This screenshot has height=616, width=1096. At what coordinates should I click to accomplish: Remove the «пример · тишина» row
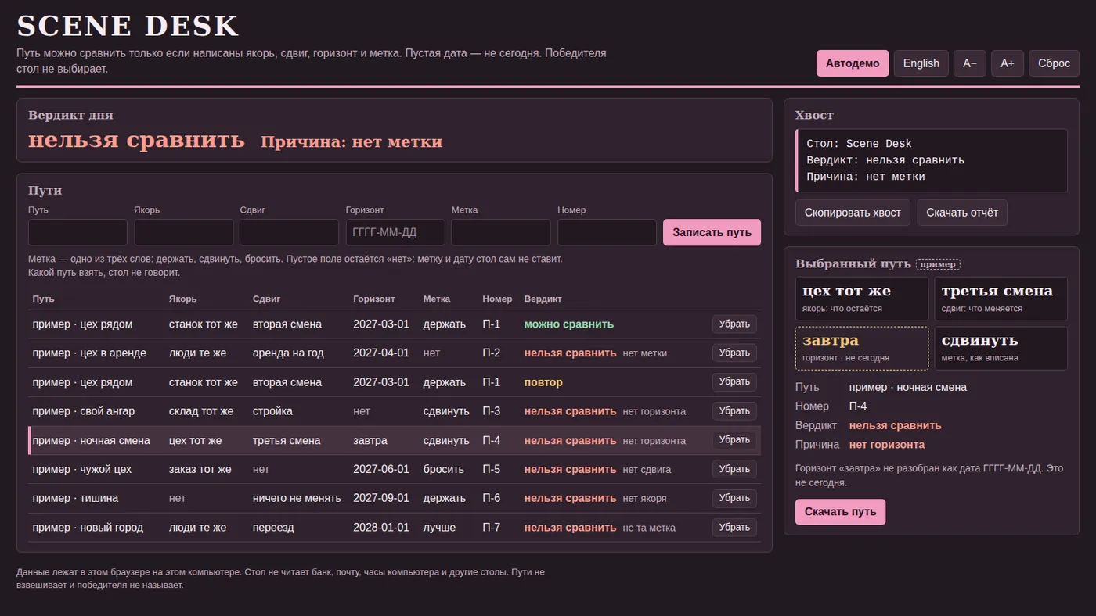734,498
